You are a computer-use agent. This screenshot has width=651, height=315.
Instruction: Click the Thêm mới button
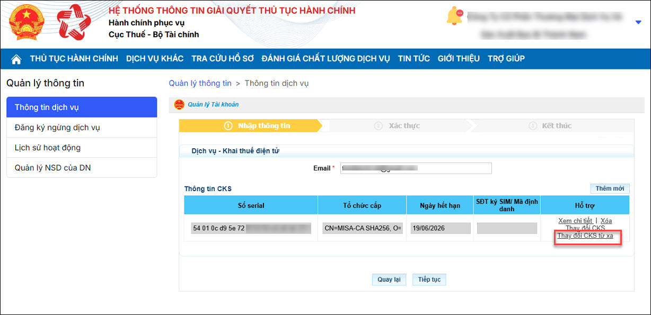(610, 188)
